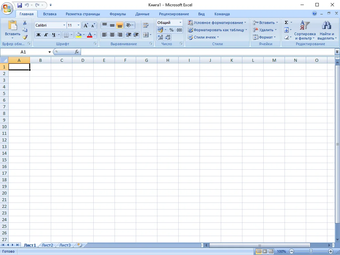Screen dimensions: 340x255
Task: Apply red font color A
Action: point(90,35)
